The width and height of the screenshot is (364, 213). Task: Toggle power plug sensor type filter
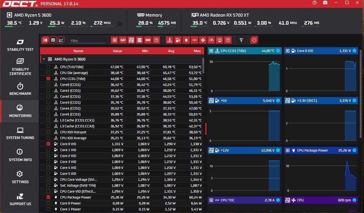(186, 40)
